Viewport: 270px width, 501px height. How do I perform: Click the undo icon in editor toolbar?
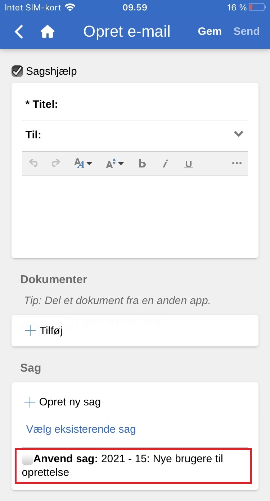coord(33,164)
